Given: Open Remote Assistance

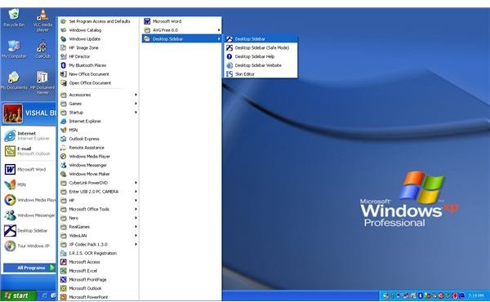Looking at the screenshot, I should [x=99, y=148].
